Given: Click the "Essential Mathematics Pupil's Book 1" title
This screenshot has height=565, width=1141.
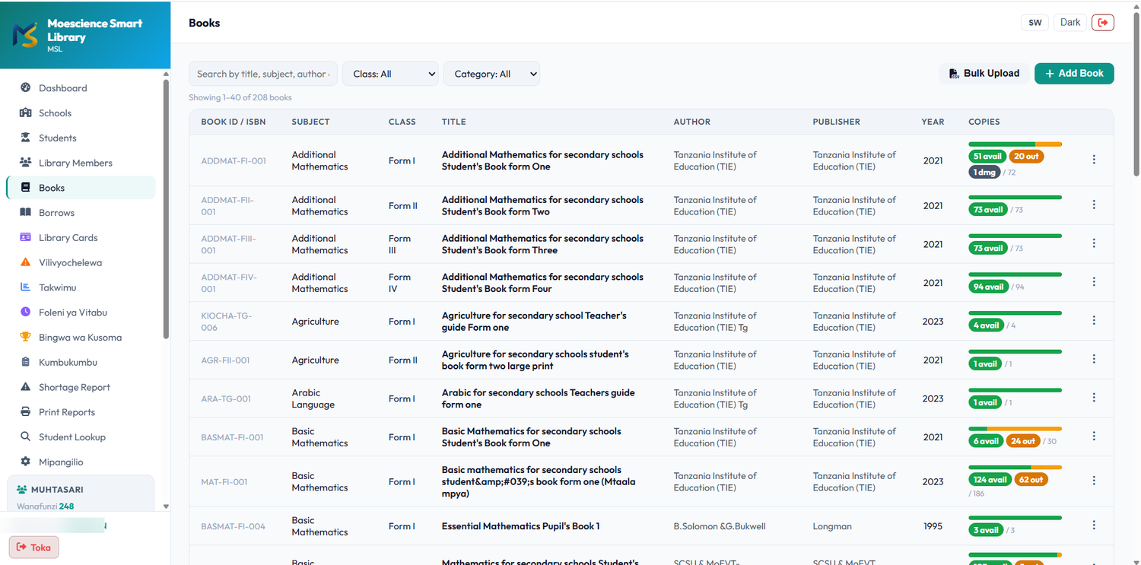Looking at the screenshot, I should pyautogui.click(x=521, y=526).
